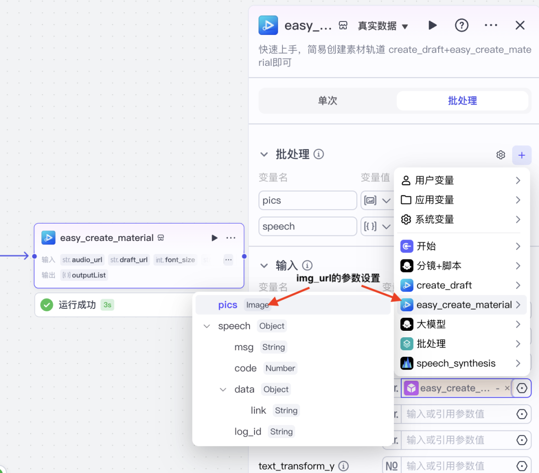Click the robot icon next to the node title
The image size is (539, 473).
coord(161,238)
